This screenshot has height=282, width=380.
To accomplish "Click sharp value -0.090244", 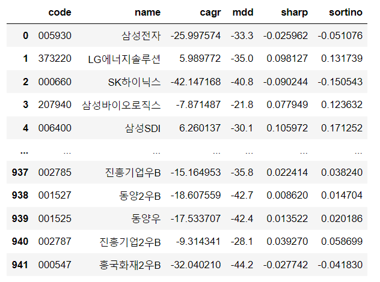I will 286,82.
